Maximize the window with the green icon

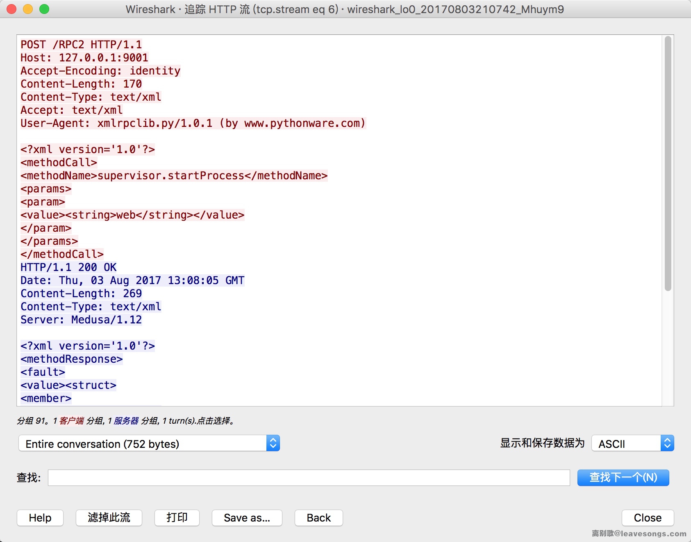(x=44, y=9)
